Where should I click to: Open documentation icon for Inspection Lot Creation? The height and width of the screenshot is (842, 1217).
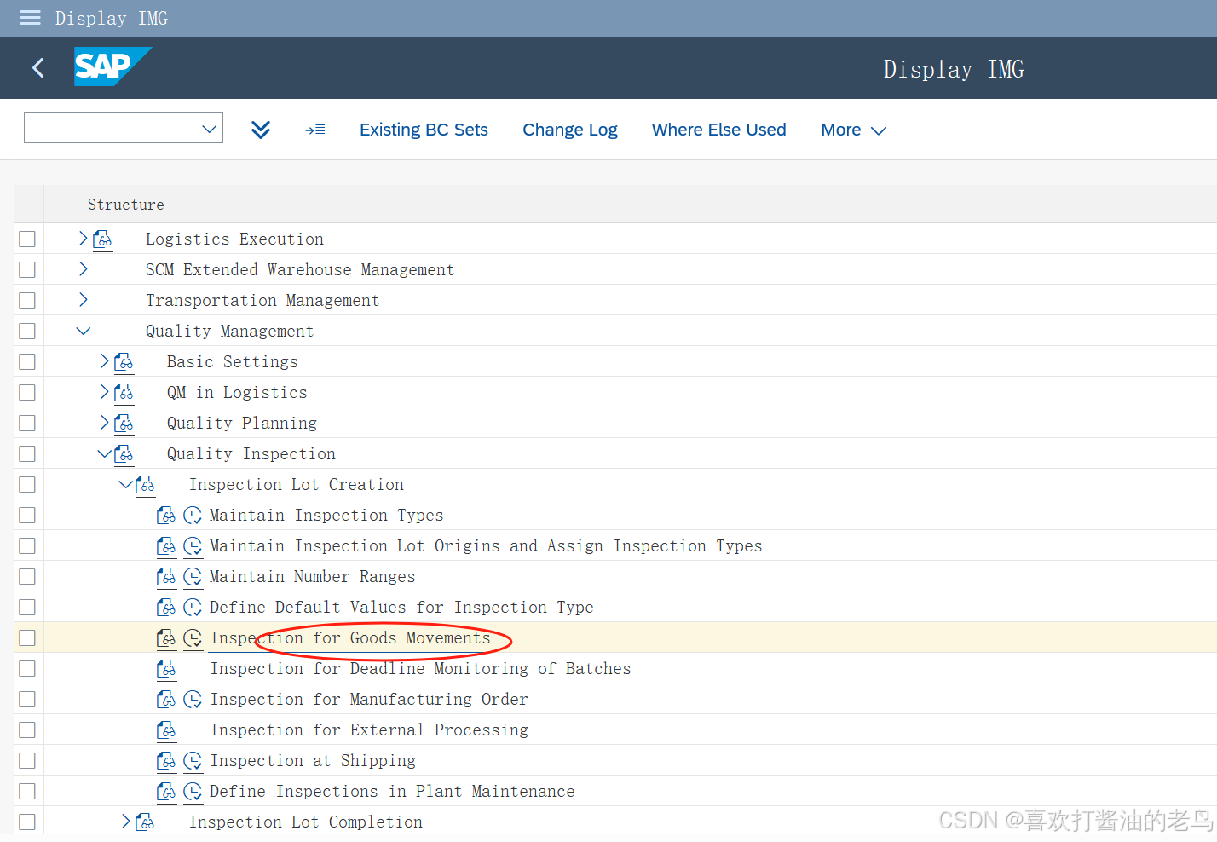pyautogui.click(x=145, y=485)
